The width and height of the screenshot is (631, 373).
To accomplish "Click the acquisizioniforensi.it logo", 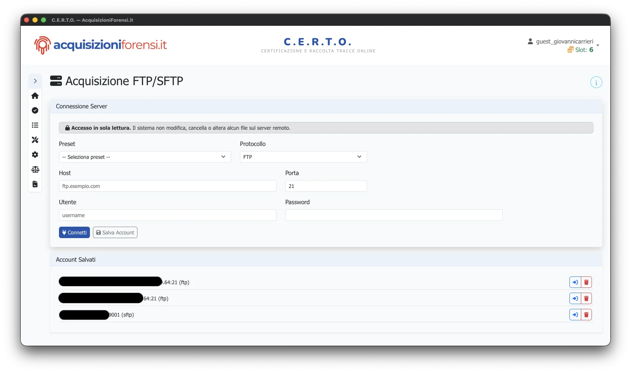I will click(100, 45).
